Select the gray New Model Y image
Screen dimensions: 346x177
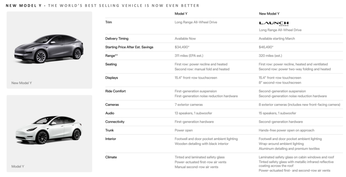(x=49, y=49)
